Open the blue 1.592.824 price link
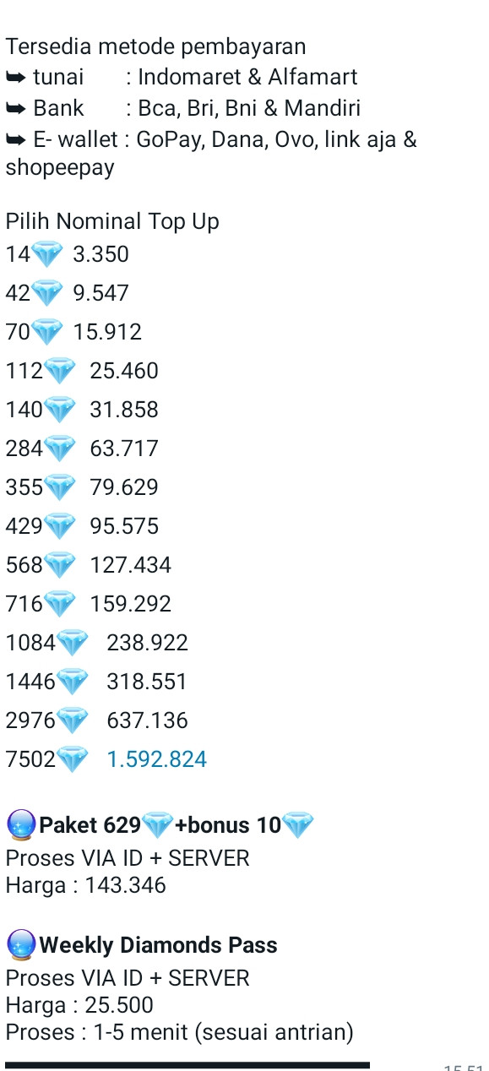Screen dimensions: 489x1071 click(x=156, y=759)
